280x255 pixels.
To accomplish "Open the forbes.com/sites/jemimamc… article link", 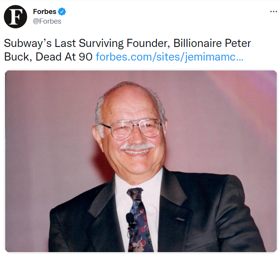I will coord(169,57).
